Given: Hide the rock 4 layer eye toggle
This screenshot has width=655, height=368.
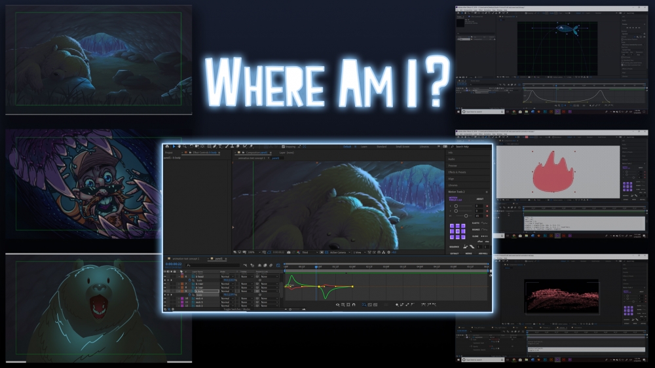Looking at the screenshot, I should click(165, 298).
